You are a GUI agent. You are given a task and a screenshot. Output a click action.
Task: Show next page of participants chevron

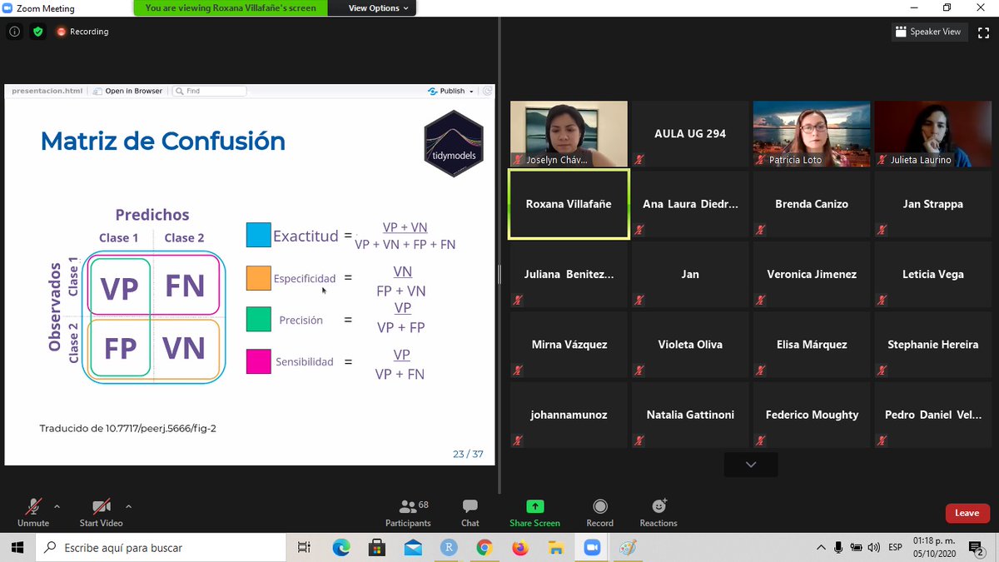[751, 465]
